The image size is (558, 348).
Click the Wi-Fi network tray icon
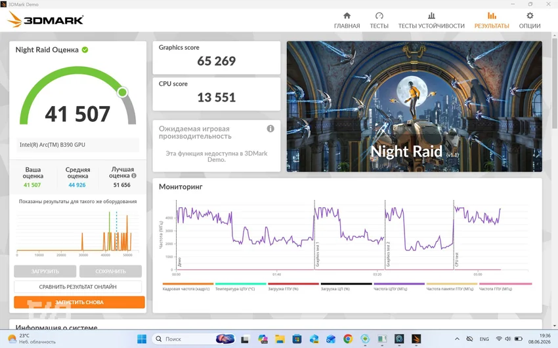pos(499,339)
